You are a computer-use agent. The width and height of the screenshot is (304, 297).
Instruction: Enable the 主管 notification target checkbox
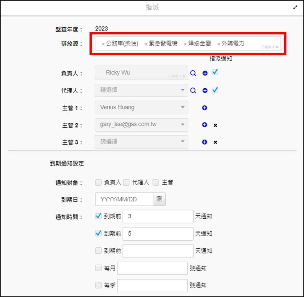pos(156,183)
